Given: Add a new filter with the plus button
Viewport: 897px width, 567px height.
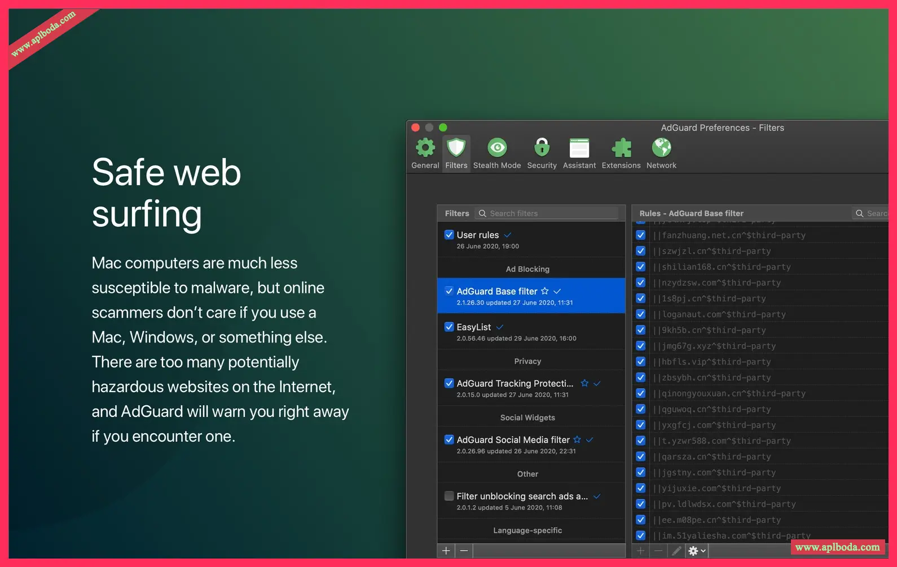Looking at the screenshot, I should pos(446,551).
